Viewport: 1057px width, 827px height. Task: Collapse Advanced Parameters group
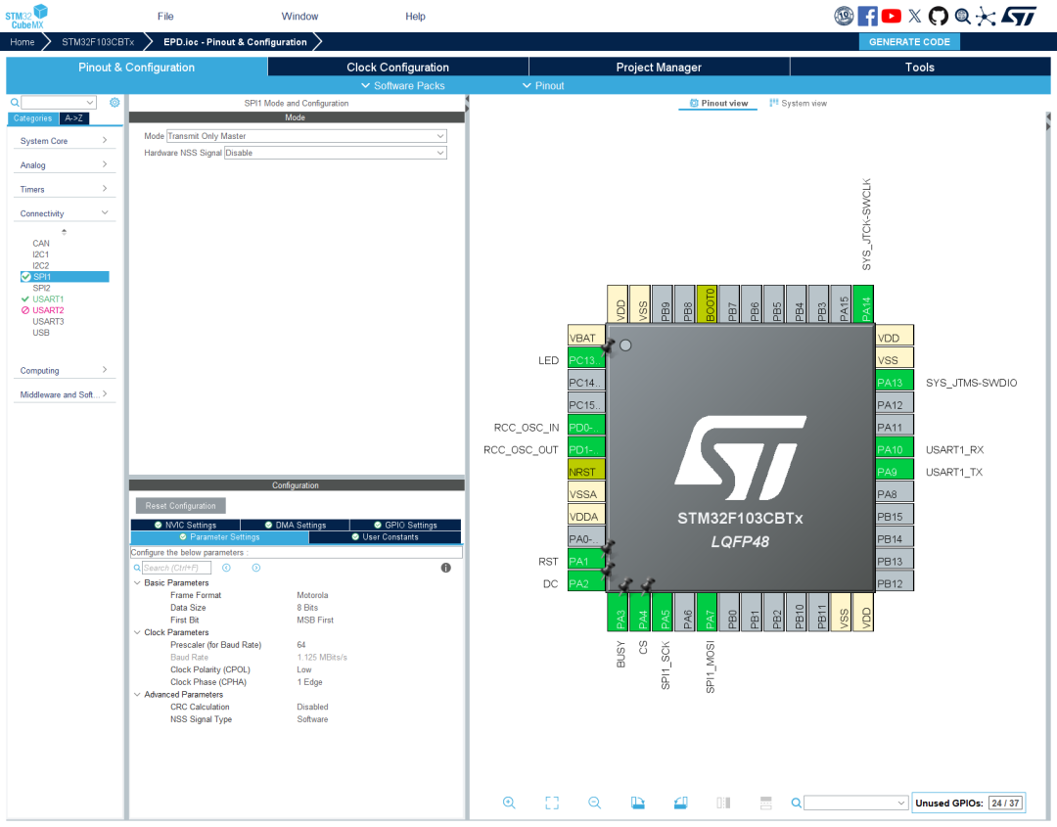click(138, 694)
